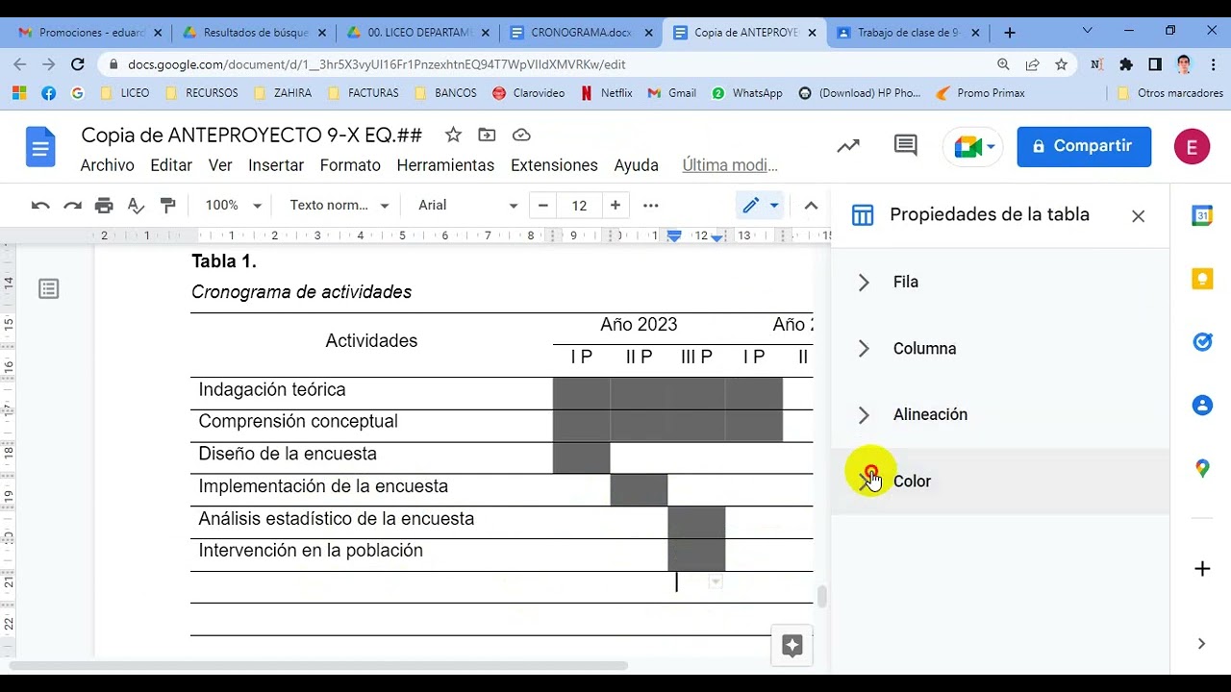Hide the menus with the up arrow

pyautogui.click(x=811, y=206)
